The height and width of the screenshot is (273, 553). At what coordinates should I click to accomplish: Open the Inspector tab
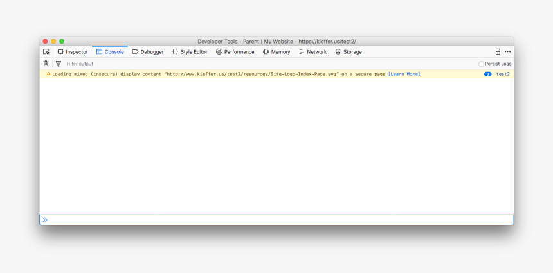(x=73, y=52)
